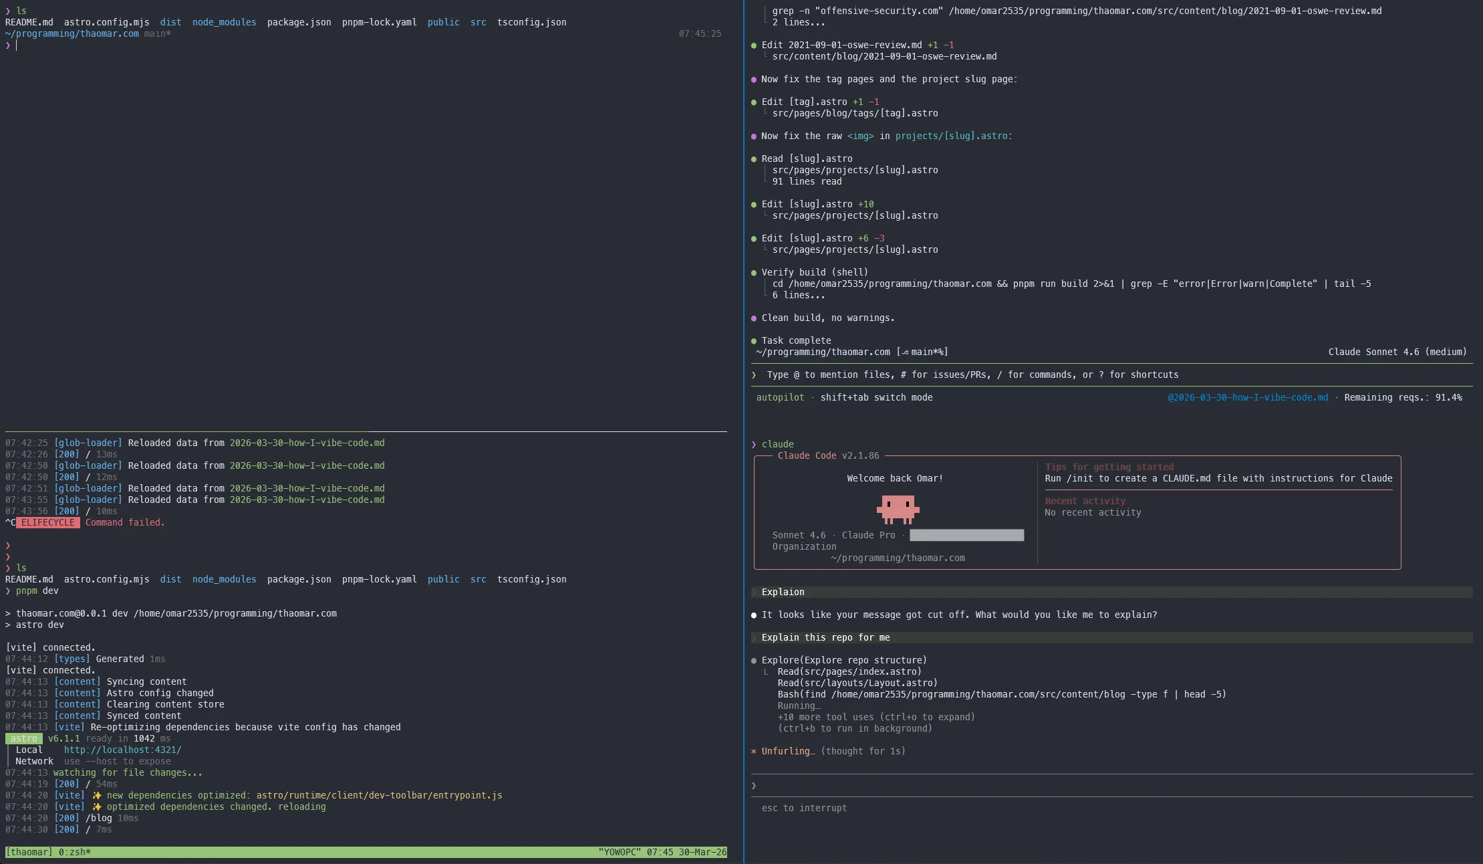Click the prompt arrow in the left pane

7,45
